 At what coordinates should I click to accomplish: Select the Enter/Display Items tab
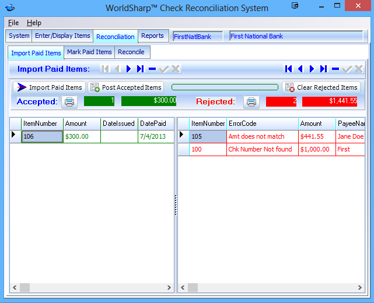pyautogui.click(x=62, y=36)
